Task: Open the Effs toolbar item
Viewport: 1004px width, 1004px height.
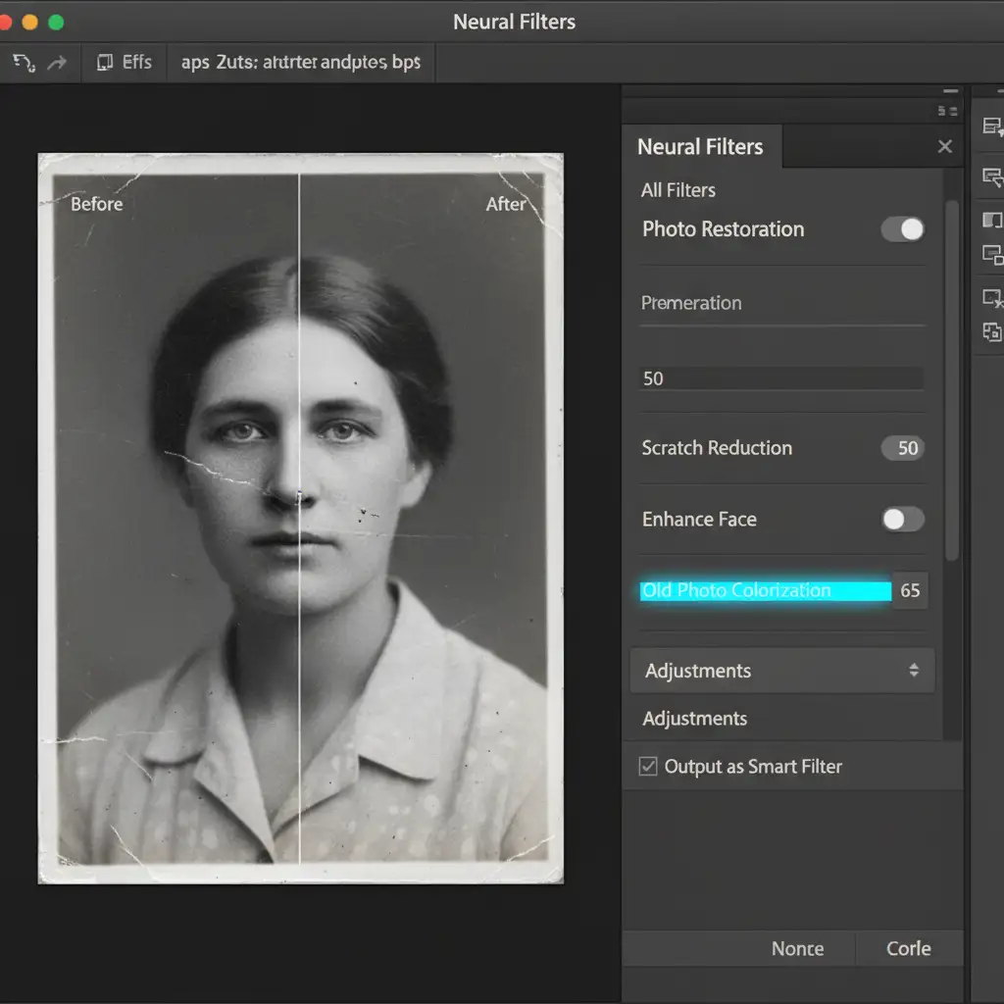Action: tap(125, 63)
